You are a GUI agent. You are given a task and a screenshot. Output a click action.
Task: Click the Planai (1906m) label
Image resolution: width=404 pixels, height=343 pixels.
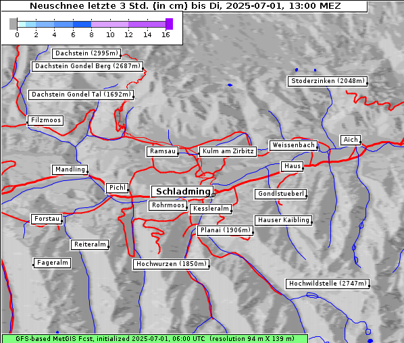point(225,230)
